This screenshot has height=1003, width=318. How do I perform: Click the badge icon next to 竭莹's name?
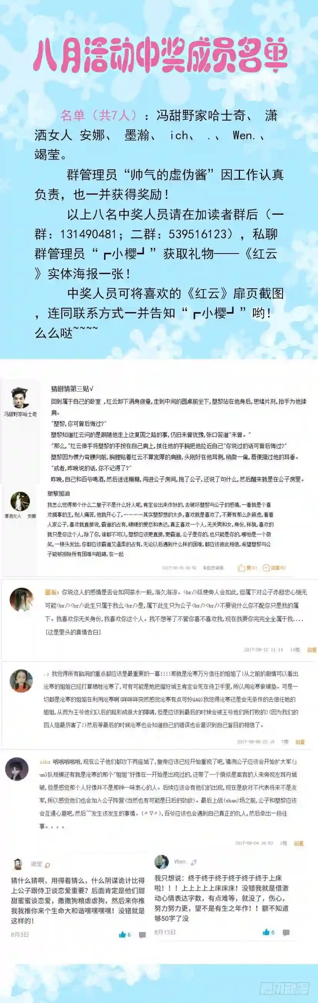(x=47, y=865)
